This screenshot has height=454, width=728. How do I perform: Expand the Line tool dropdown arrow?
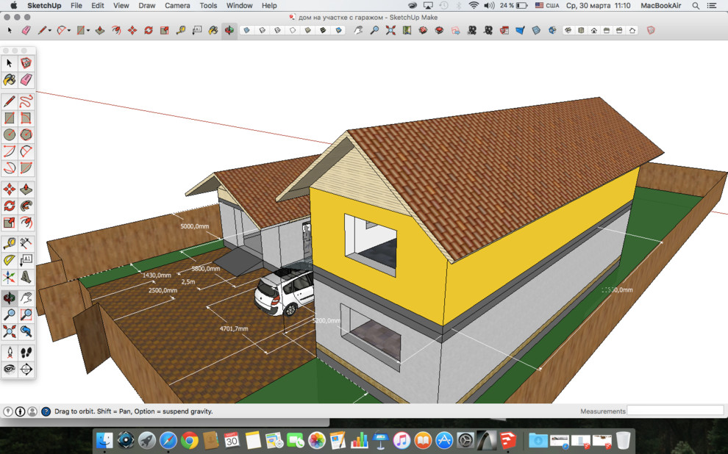click(x=51, y=31)
